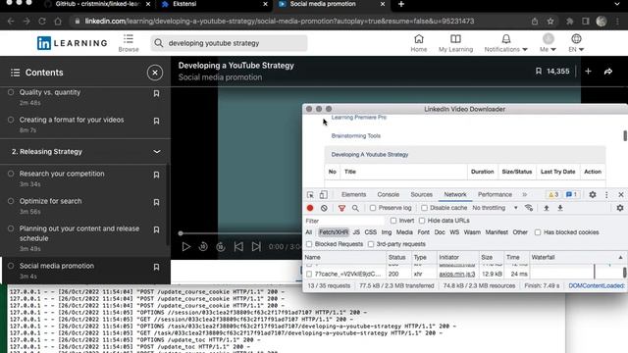
Task: Bookmark the Quality vs. quantity lesson
Action: point(156,93)
